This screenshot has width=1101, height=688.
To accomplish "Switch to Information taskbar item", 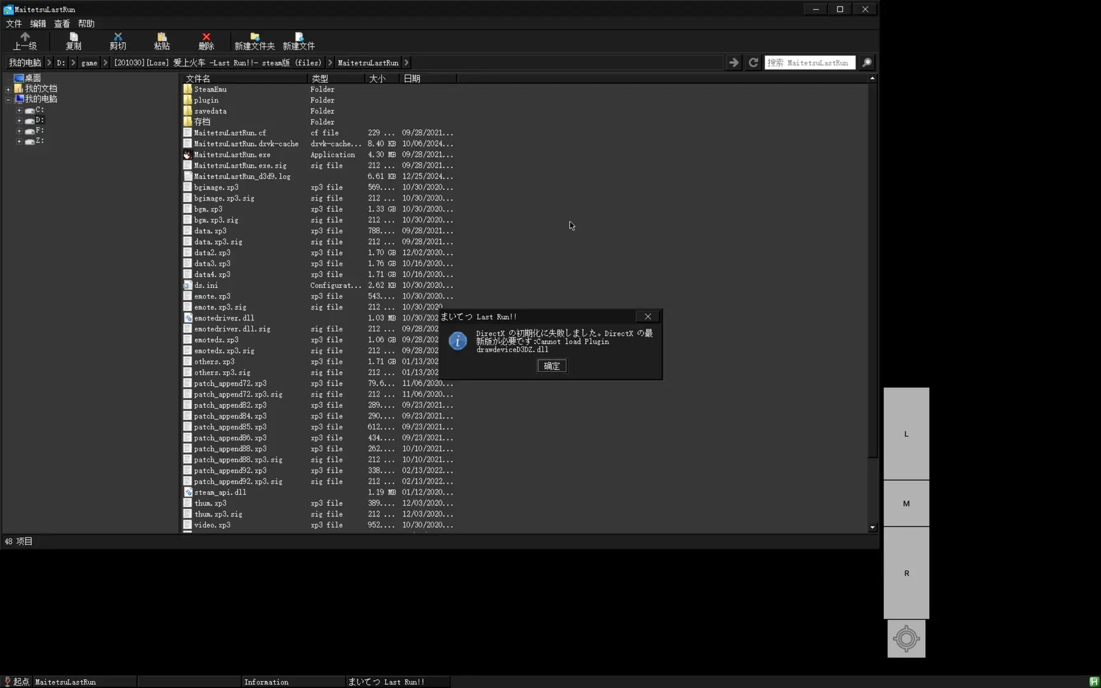I will point(293,682).
